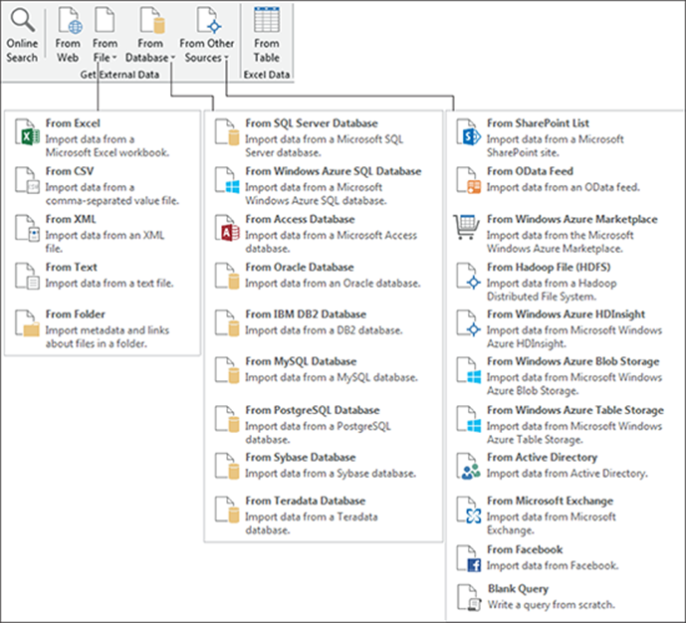This screenshot has height=623, width=686.
Task: Click the Facebook icon
Action: [469, 558]
